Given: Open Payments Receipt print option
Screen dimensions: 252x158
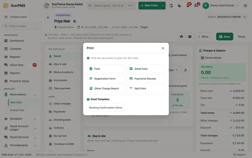Looking at the screenshot, I should (146, 79).
